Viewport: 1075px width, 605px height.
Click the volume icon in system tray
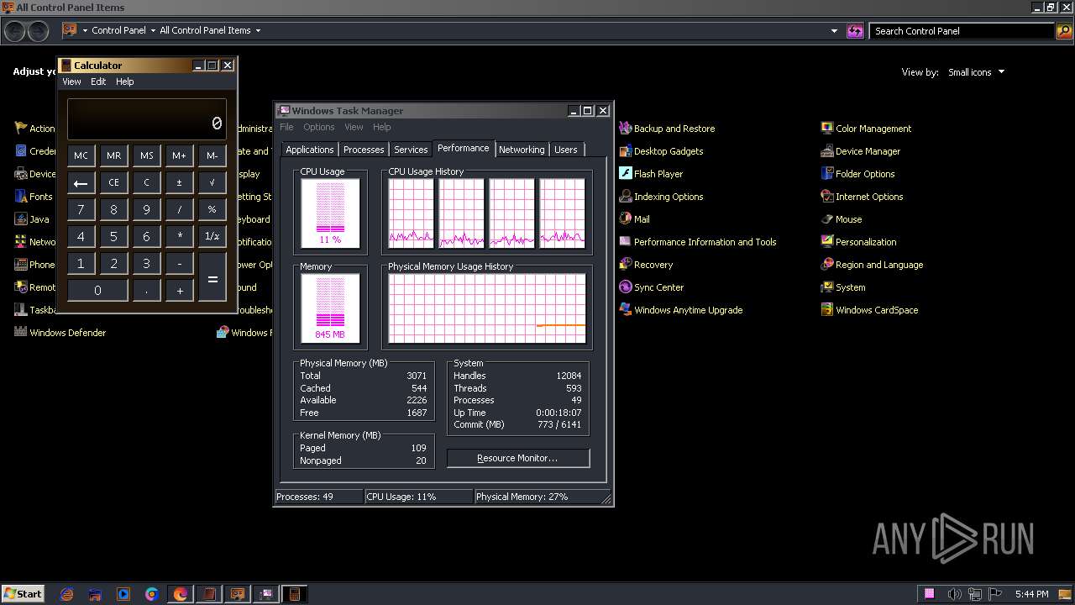(954, 594)
